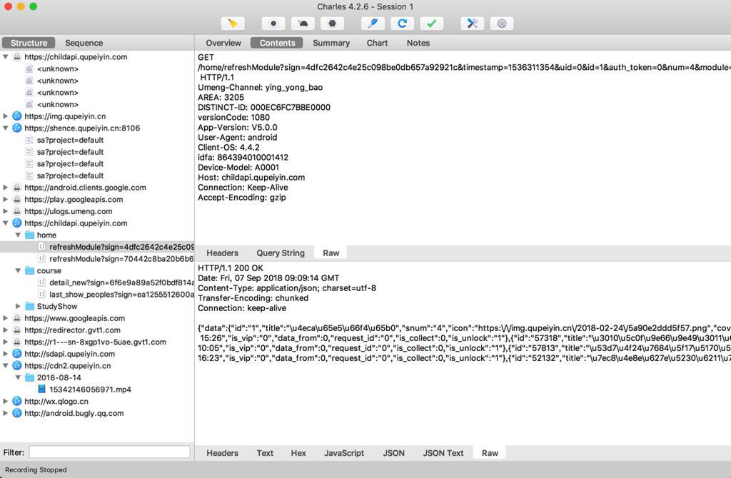731x478 pixels.
Task: Collapse the shence.qupeiyin.cn:8106 node
Action: 6,128
